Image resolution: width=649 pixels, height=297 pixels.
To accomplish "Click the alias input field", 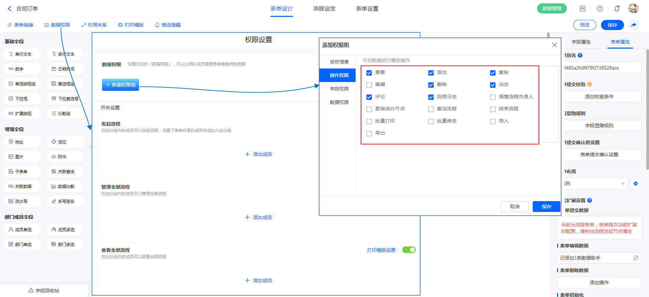I will pyautogui.click(x=602, y=68).
